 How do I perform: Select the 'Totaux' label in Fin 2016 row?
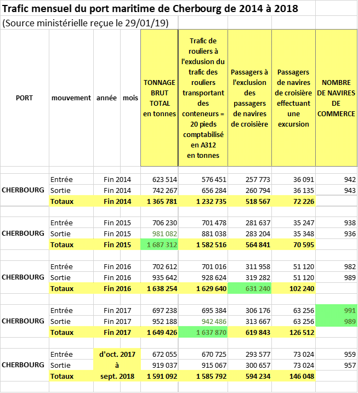point(71,288)
